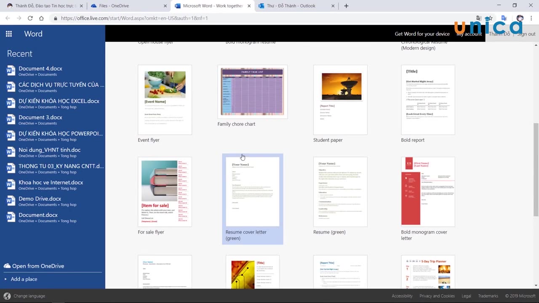Choose the Event flyer template thumbnail

point(165,100)
